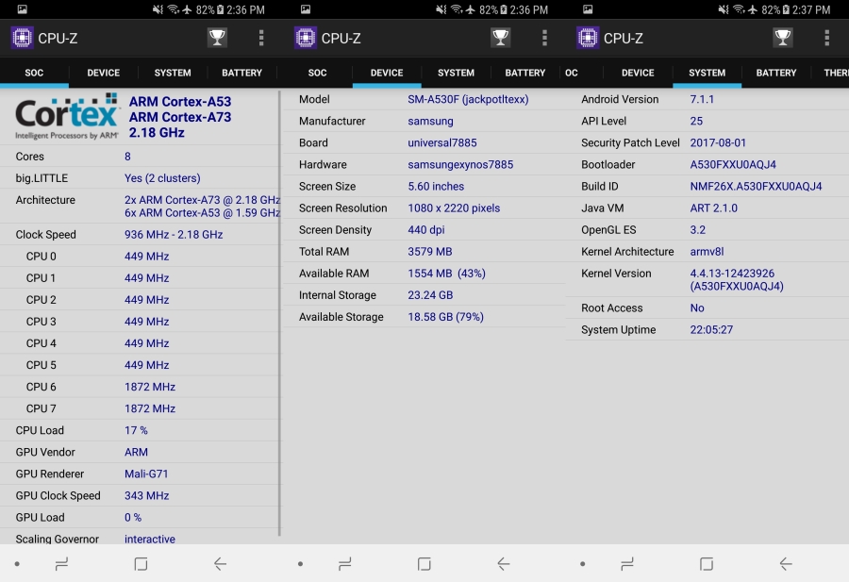Tap the Recents navigation icon under the System screen
The height and width of the screenshot is (582, 849).
(627, 564)
